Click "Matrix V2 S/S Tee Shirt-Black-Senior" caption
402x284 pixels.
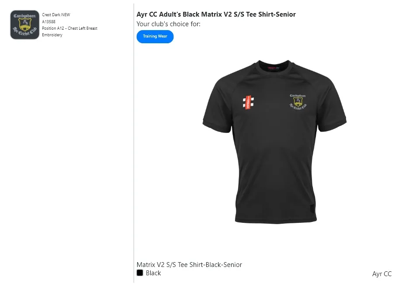point(189,265)
